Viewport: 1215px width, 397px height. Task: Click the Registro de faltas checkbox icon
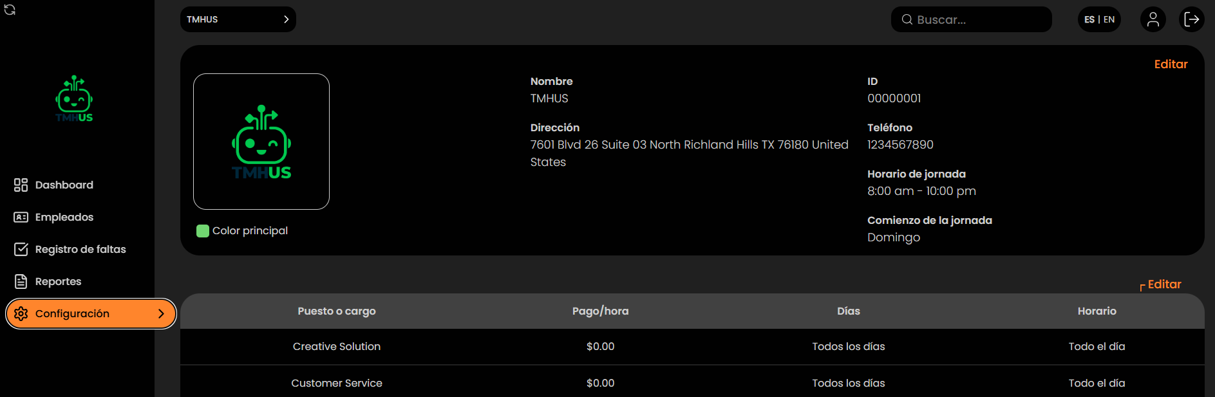point(21,250)
